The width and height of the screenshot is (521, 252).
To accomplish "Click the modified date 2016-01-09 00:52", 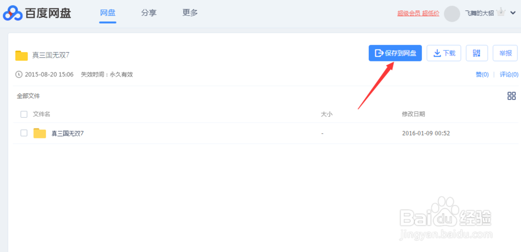I will [426, 133].
